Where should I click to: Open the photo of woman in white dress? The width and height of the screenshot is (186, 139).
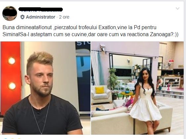[137, 88]
